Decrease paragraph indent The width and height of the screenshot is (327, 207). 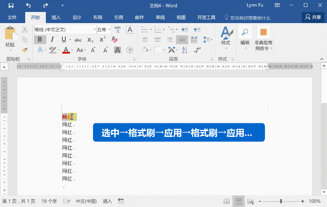185,30
